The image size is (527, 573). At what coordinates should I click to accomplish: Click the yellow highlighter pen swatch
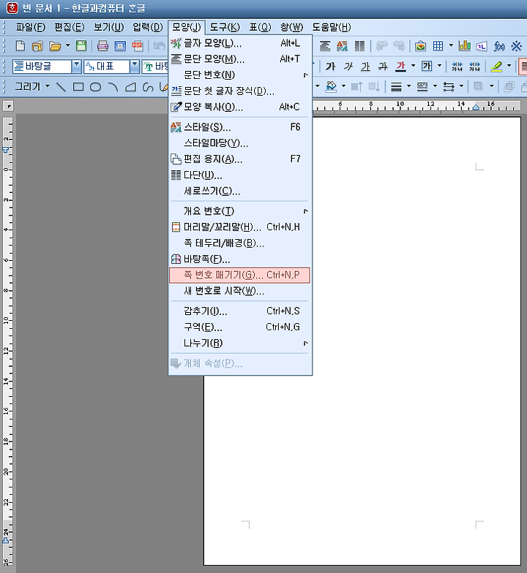(496, 66)
